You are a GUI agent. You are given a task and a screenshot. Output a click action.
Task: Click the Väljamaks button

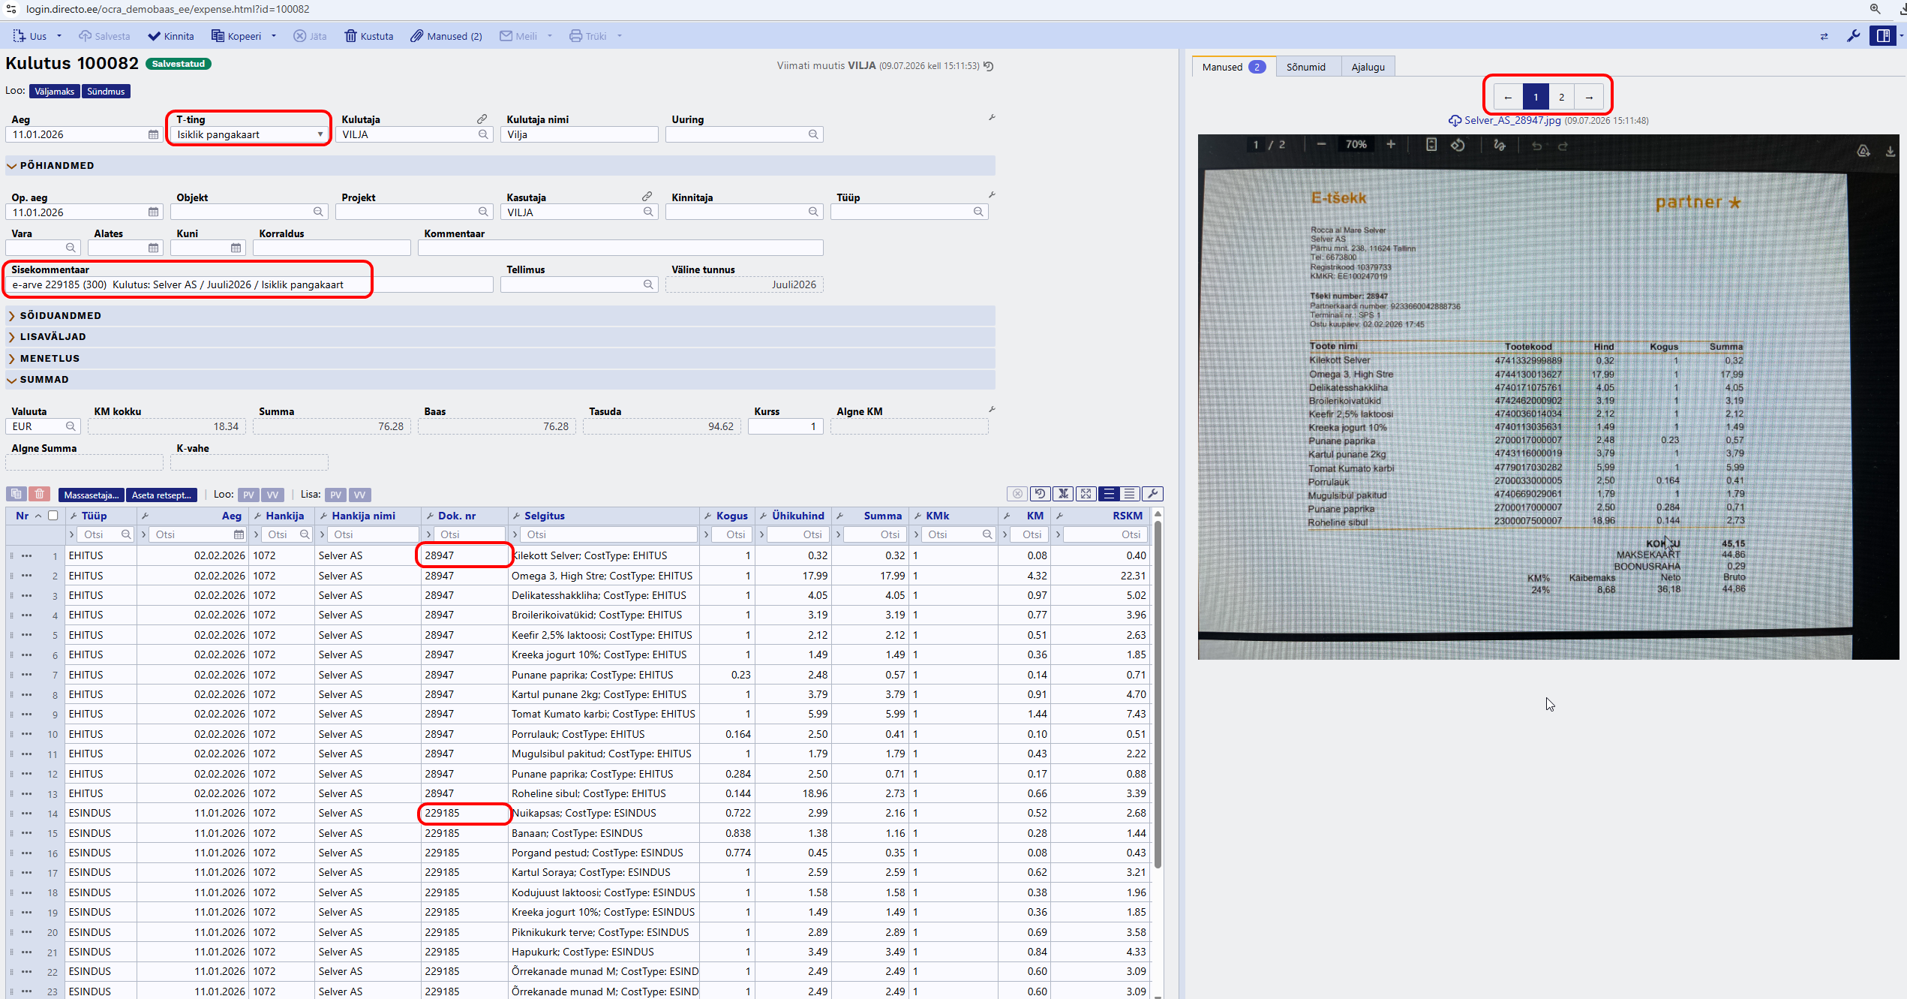tap(54, 92)
